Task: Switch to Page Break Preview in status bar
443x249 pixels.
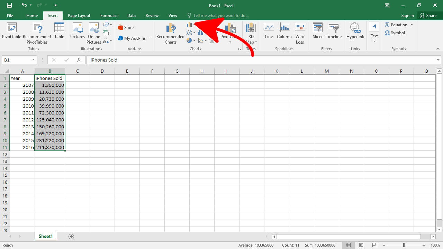Action: [374, 245]
